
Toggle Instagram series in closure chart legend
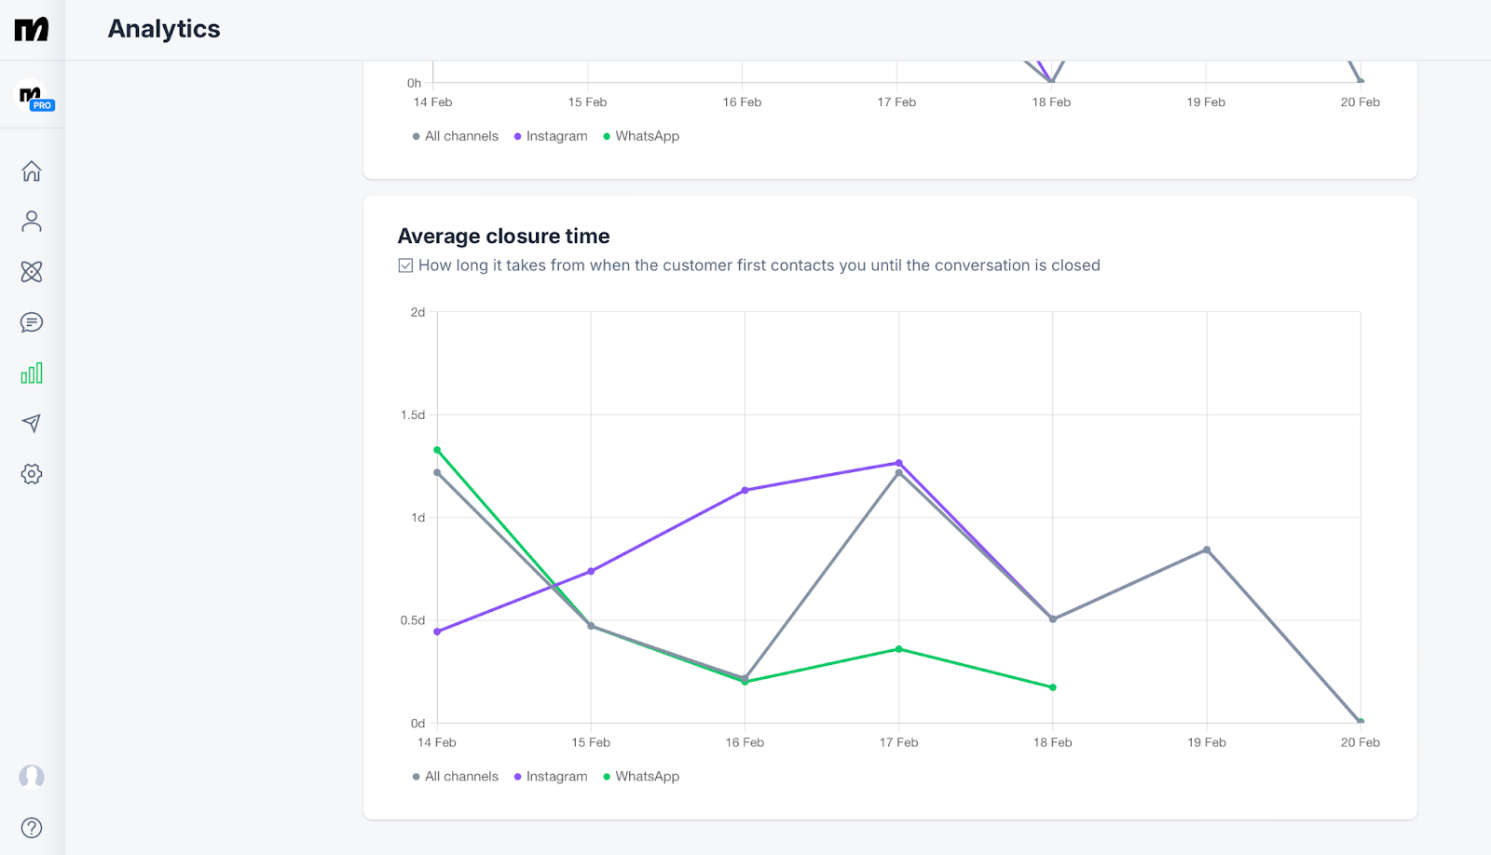[551, 777]
